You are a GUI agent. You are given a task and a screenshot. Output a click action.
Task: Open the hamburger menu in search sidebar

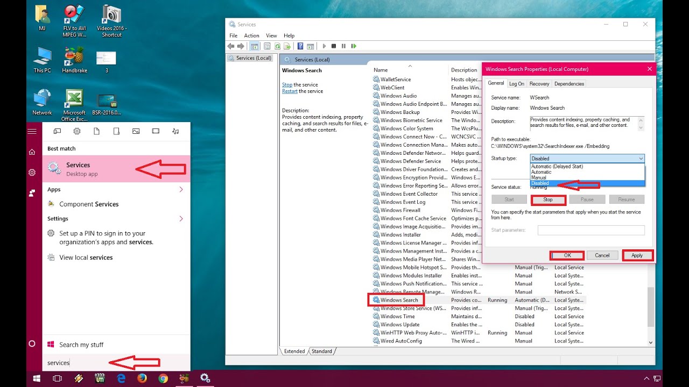click(32, 131)
